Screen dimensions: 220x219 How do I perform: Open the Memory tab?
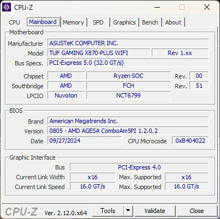tap(73, 22)
